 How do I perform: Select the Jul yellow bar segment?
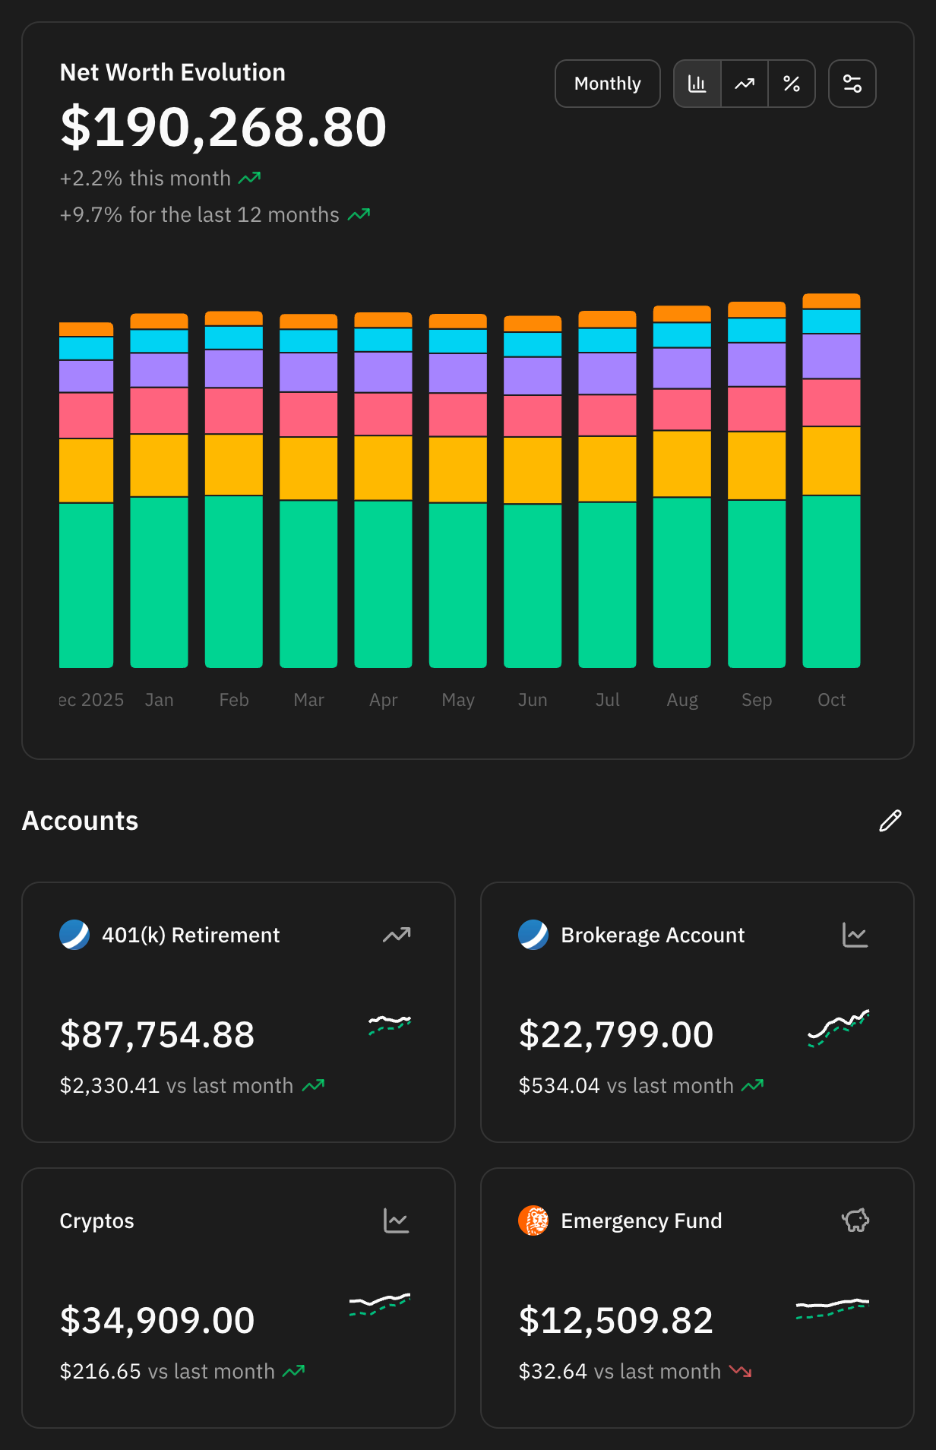607,469
